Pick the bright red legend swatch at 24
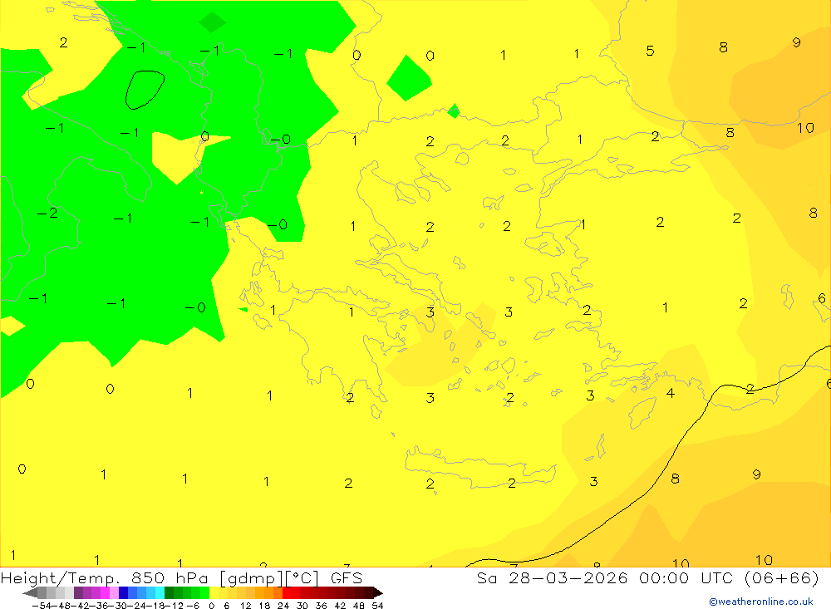This screenshot has height=609, width=831. click(287, 593)
